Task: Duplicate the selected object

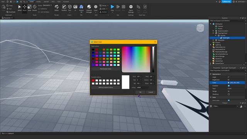Action: point(11,12)
